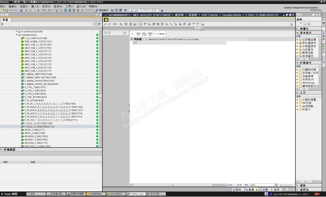Viewport: 326px width, 197px height.
Task: Collapse the 基本指令 (Basic instructions) section
Action: click(x=297, y=33)
